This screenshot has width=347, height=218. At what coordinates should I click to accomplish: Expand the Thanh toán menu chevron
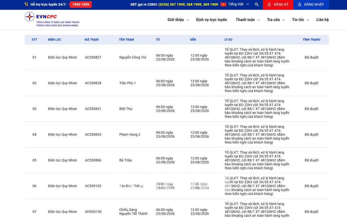pyautogui.click(x=258, y=20)
